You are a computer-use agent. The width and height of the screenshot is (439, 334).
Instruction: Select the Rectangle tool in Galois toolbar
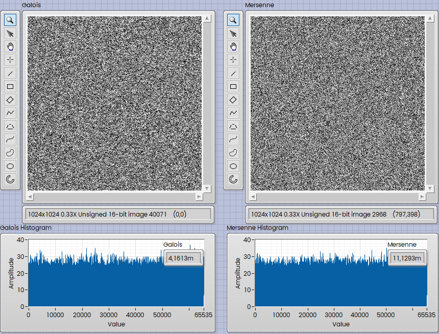tap(10, 87)
